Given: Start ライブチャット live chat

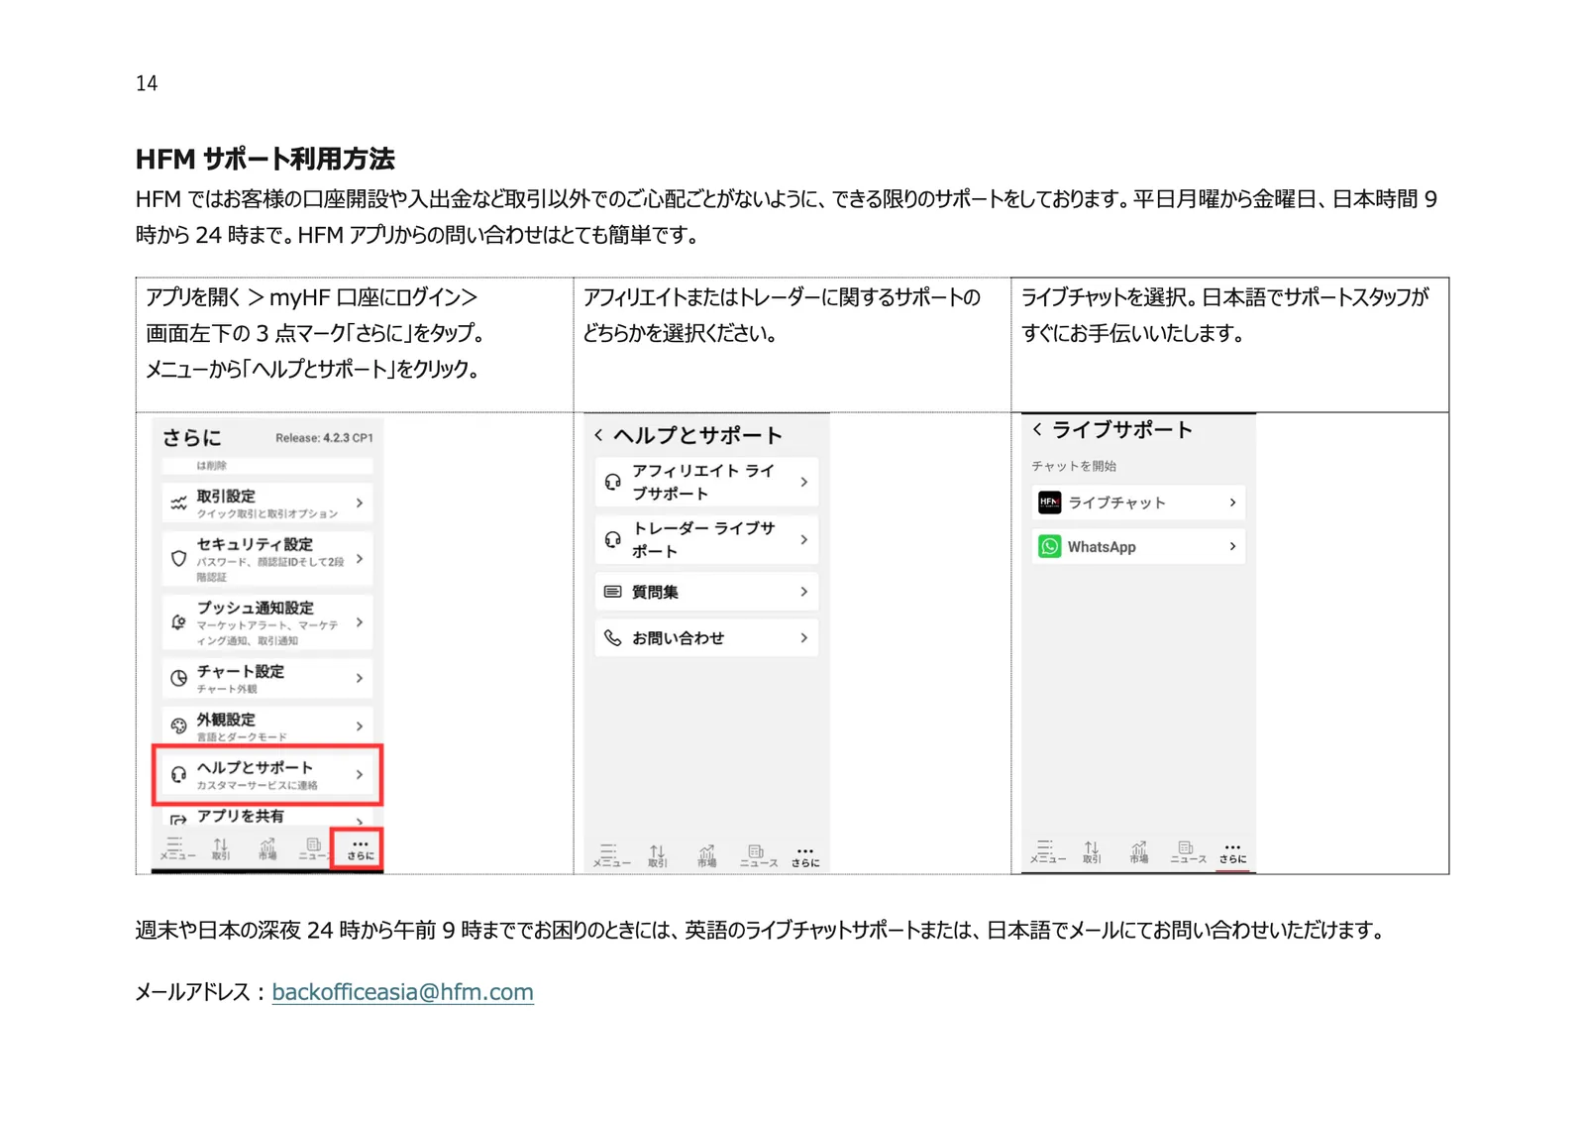Looking at the screenshot, I should 1138,503.
